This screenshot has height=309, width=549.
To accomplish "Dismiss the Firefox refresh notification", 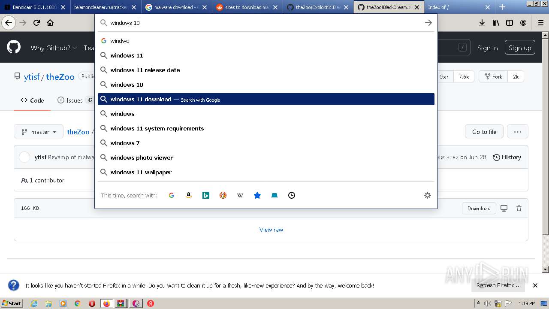I will pyautogui.click(x=535, y=285).
